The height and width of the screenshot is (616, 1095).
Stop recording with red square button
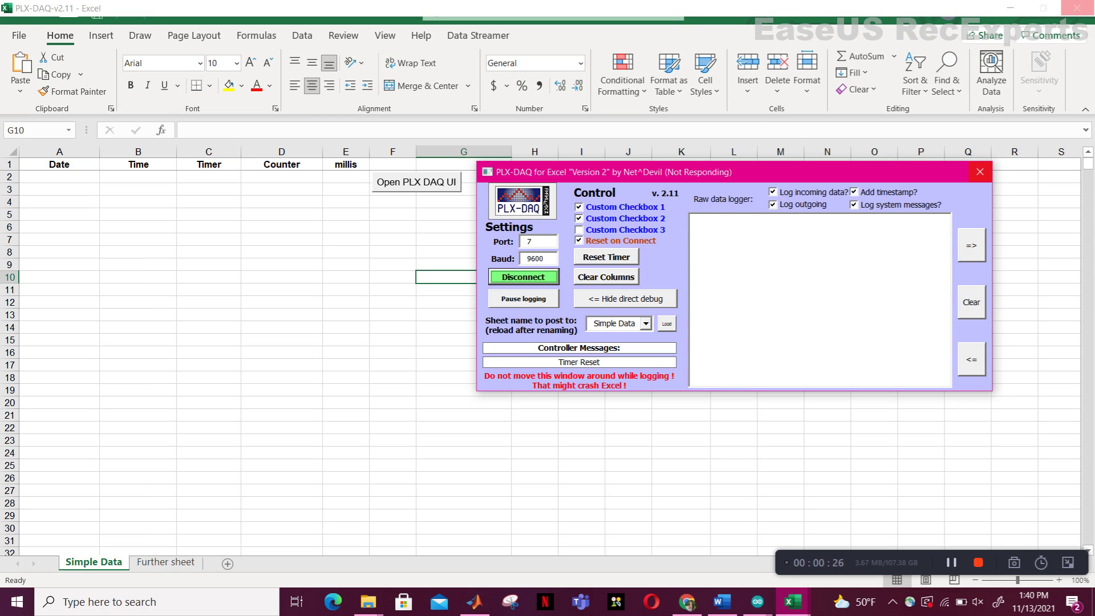pos(978,562)
